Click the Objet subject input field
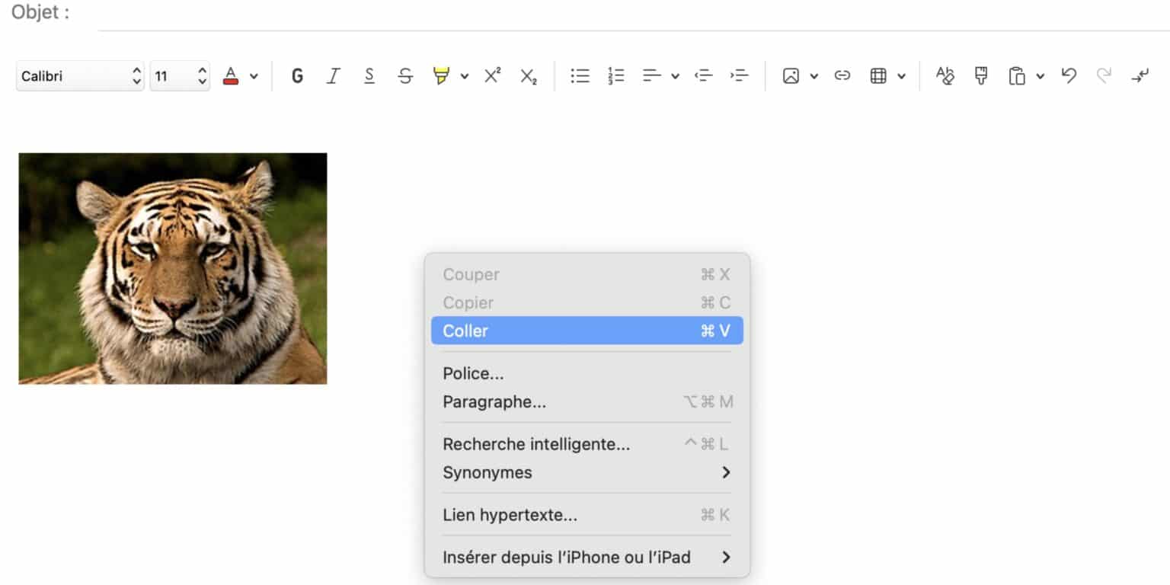Screen dimensions: 1170x585 [609, 15]
